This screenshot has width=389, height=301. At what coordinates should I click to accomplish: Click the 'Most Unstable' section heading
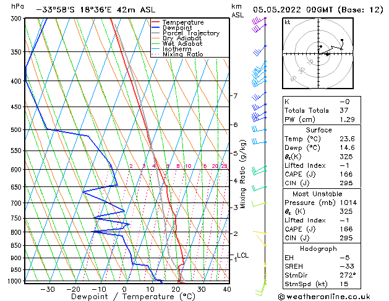click(x=317, y=194)
